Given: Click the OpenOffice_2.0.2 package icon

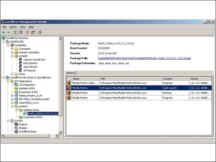Looking at the screenshot, I should click(x=16, y=103).
